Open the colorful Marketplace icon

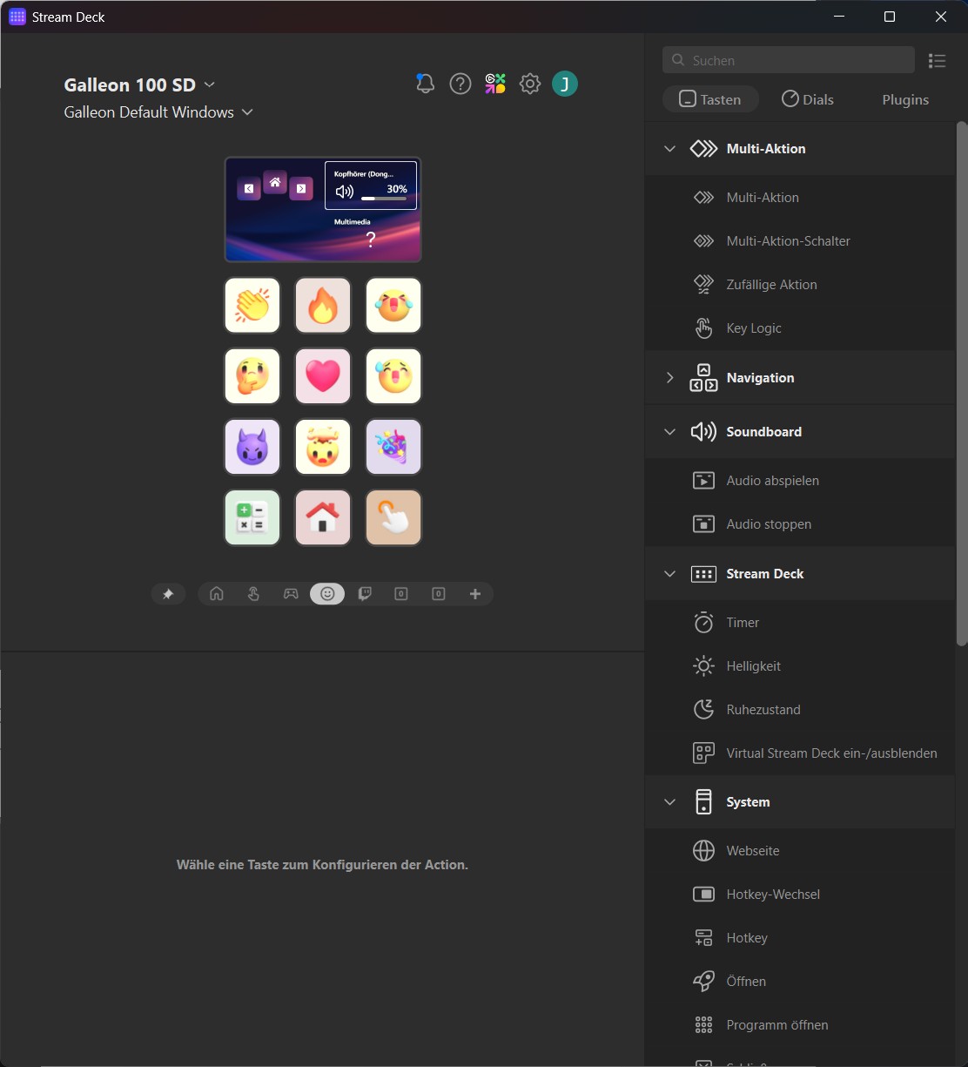[x=495, y=84]
